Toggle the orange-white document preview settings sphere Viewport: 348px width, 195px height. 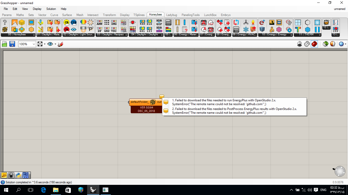[333, 44]
